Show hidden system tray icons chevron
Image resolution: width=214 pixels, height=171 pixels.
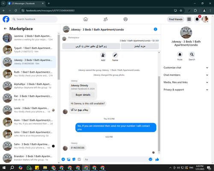[170, 168]
